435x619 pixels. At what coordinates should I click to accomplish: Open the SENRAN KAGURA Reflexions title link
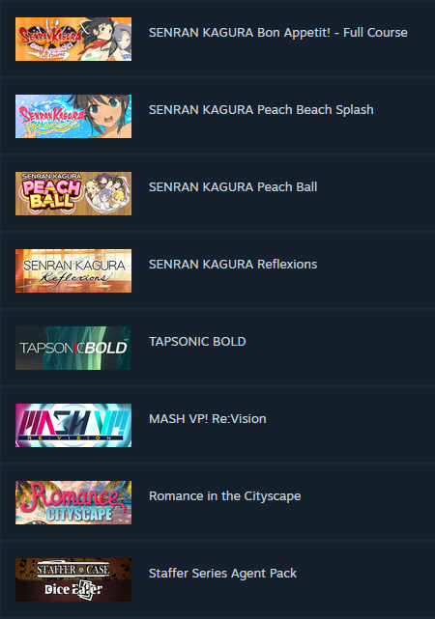(233, 264)
